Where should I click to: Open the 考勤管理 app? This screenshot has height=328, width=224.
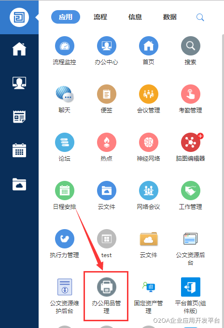click(x=191, y=99)
